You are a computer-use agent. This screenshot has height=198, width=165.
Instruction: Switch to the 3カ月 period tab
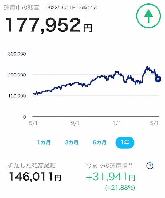point(72,142)
